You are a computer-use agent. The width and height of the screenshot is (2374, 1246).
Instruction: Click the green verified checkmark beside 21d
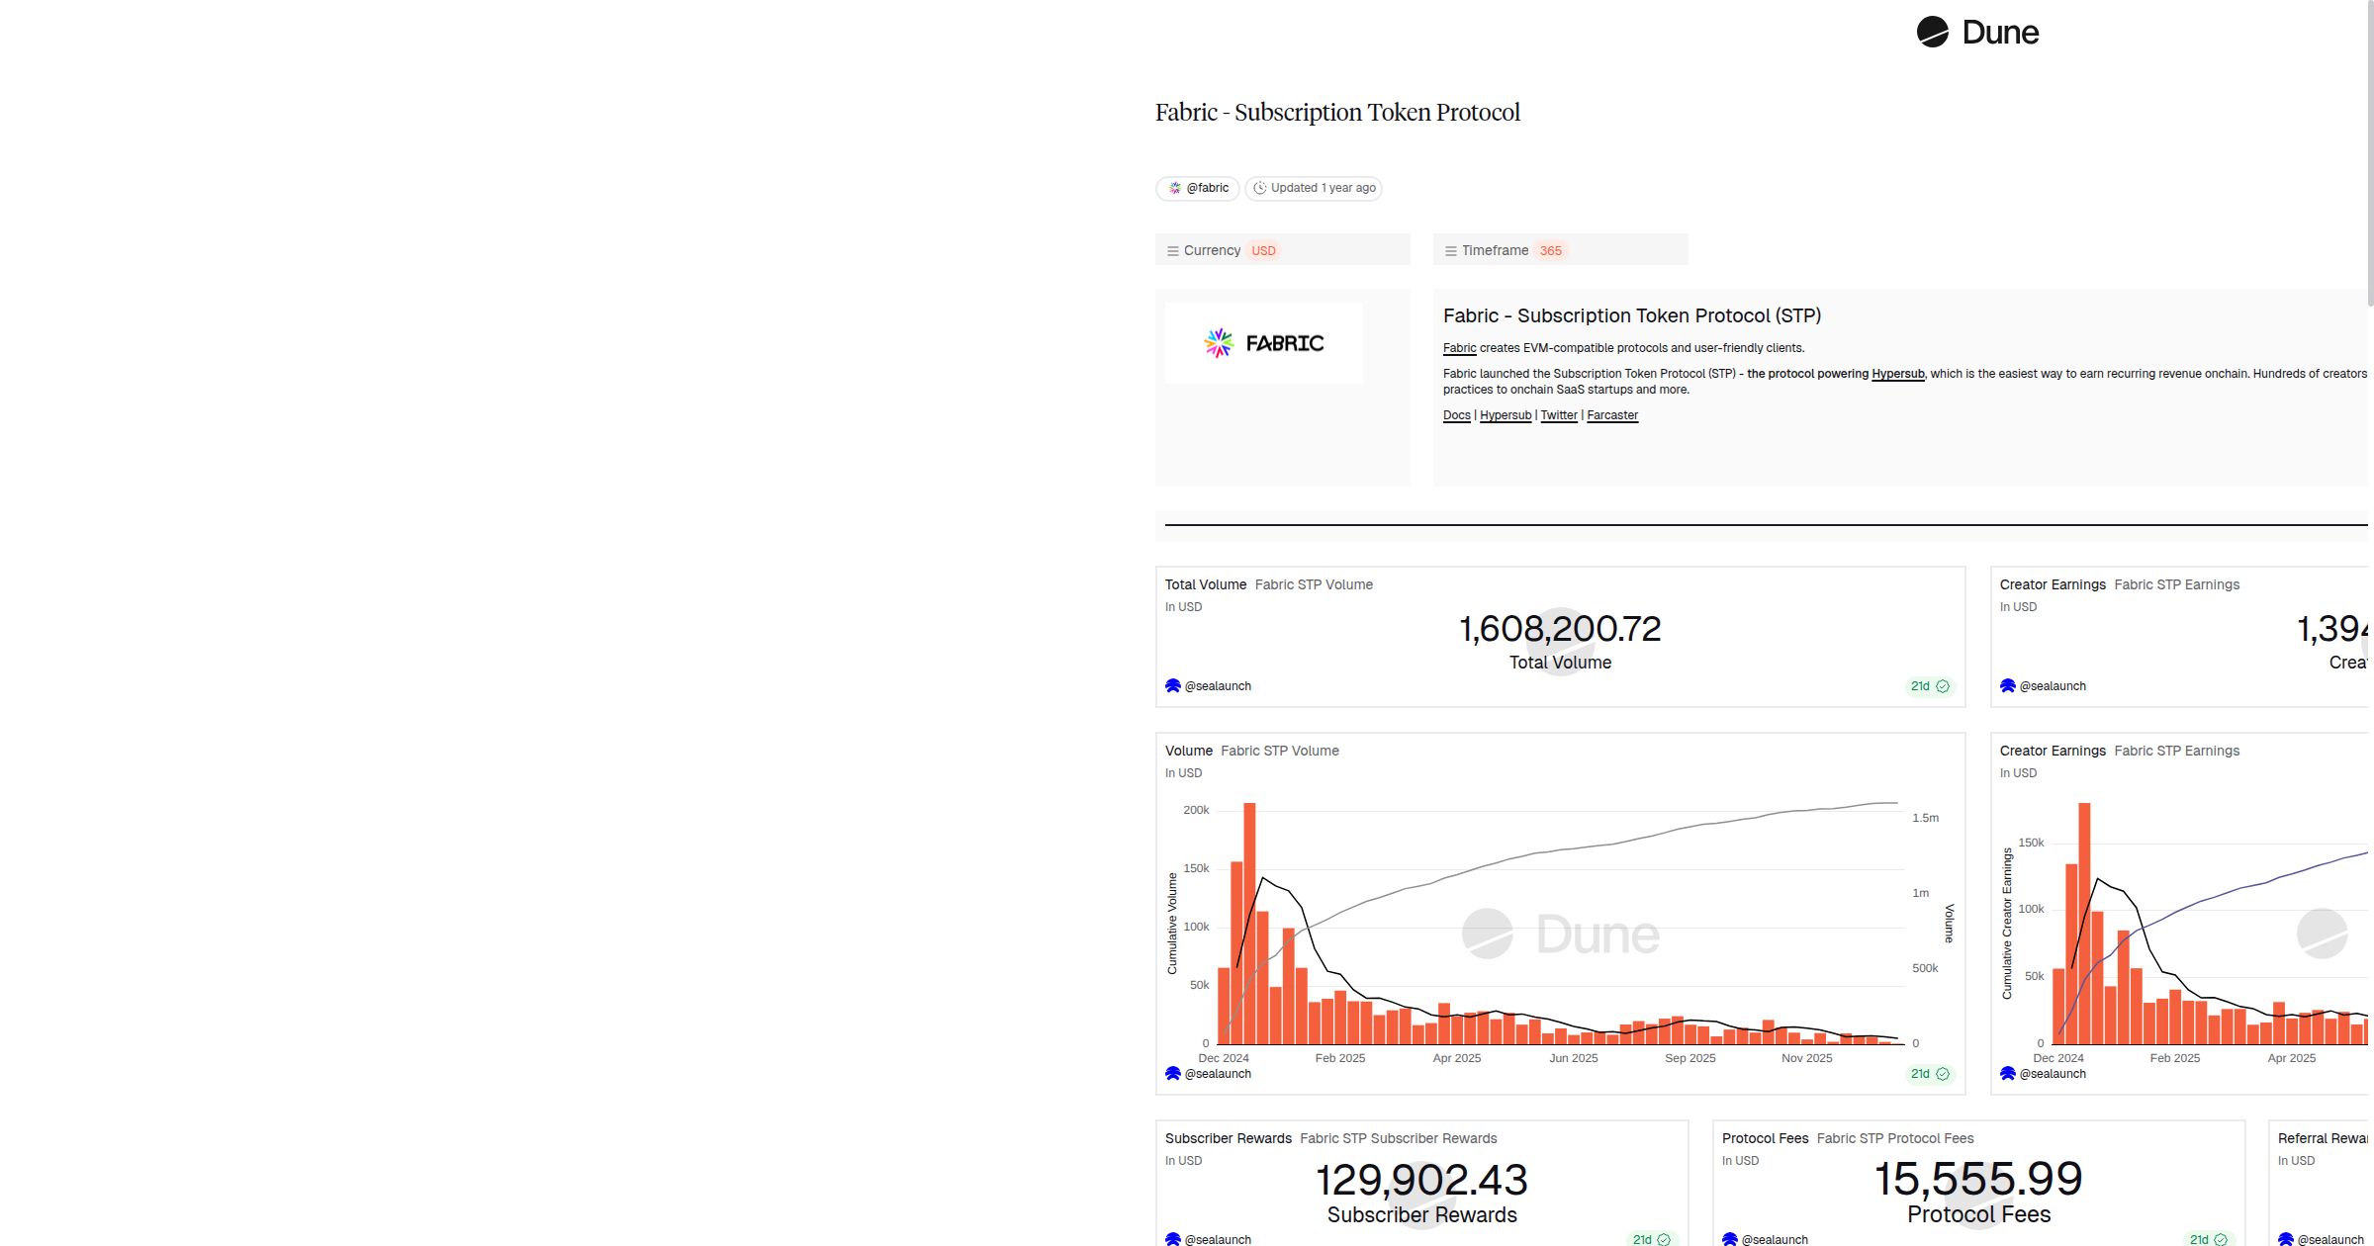coord(1943,685)
